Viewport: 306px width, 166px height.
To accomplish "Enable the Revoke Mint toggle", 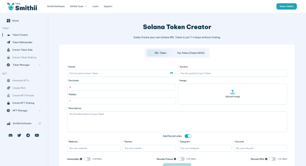I will tap(273, 159).
